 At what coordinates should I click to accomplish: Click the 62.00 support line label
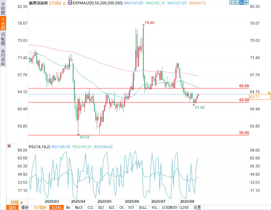(x=244, y=100)
